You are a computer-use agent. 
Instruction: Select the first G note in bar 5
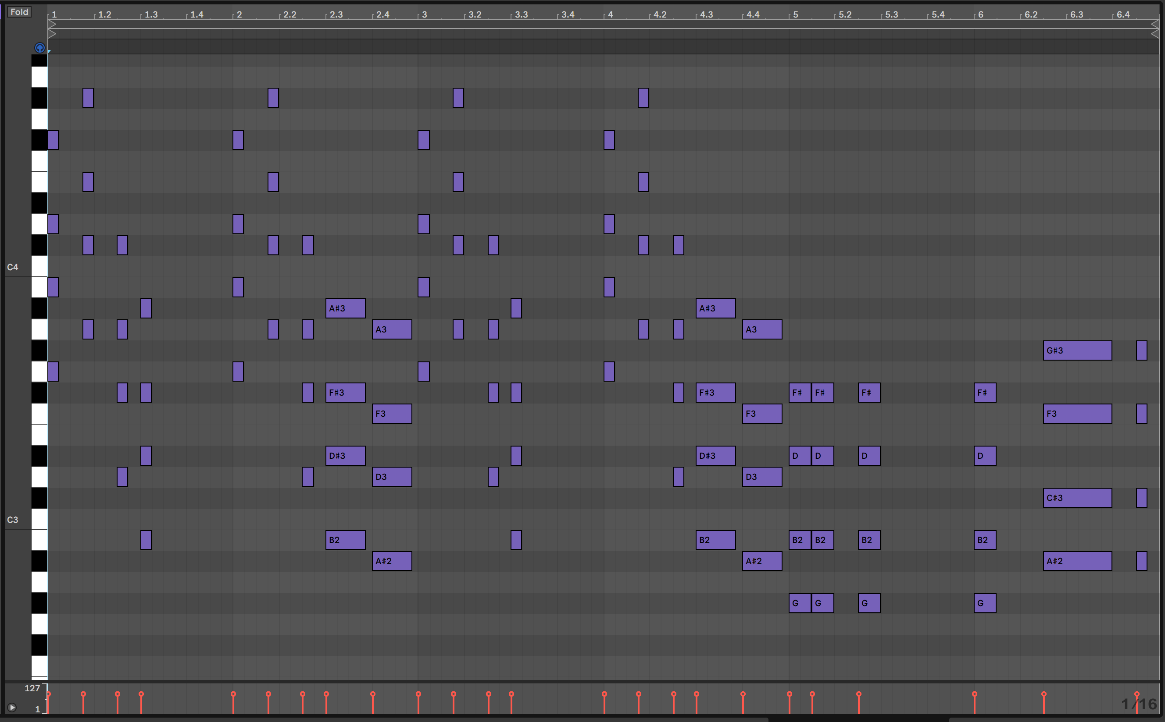click(x=799, y=603)
